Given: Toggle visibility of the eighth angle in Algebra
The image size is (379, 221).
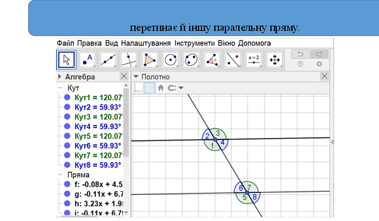Looking at the screenshot, I should (67, 165).
